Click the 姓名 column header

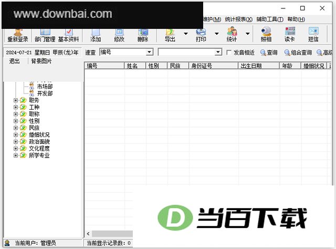pyautogui.click(x=135, y=66)
